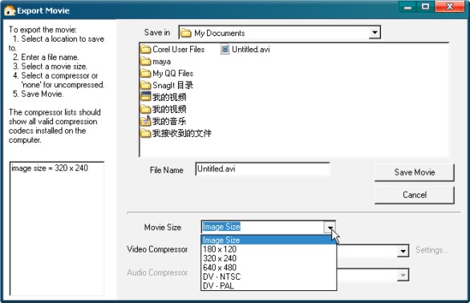Select the 我接收到的文件 folder name
This screenshot has width=470, height=303.
click(x=182, y=133)
